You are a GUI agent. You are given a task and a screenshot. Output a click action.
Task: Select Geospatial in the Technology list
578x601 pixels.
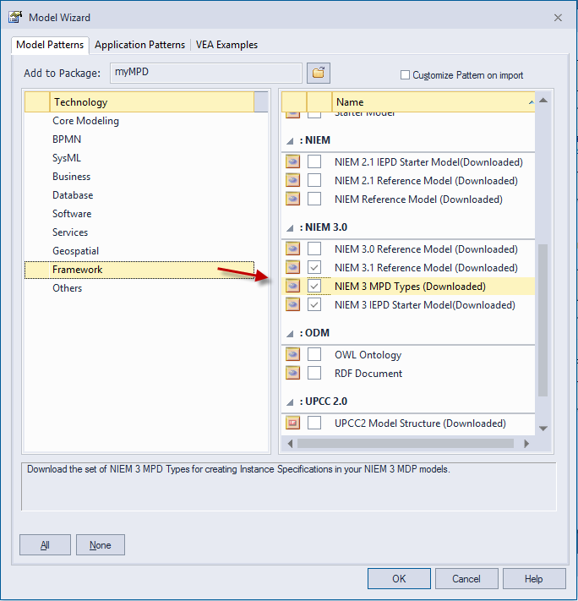click(75, 251)
